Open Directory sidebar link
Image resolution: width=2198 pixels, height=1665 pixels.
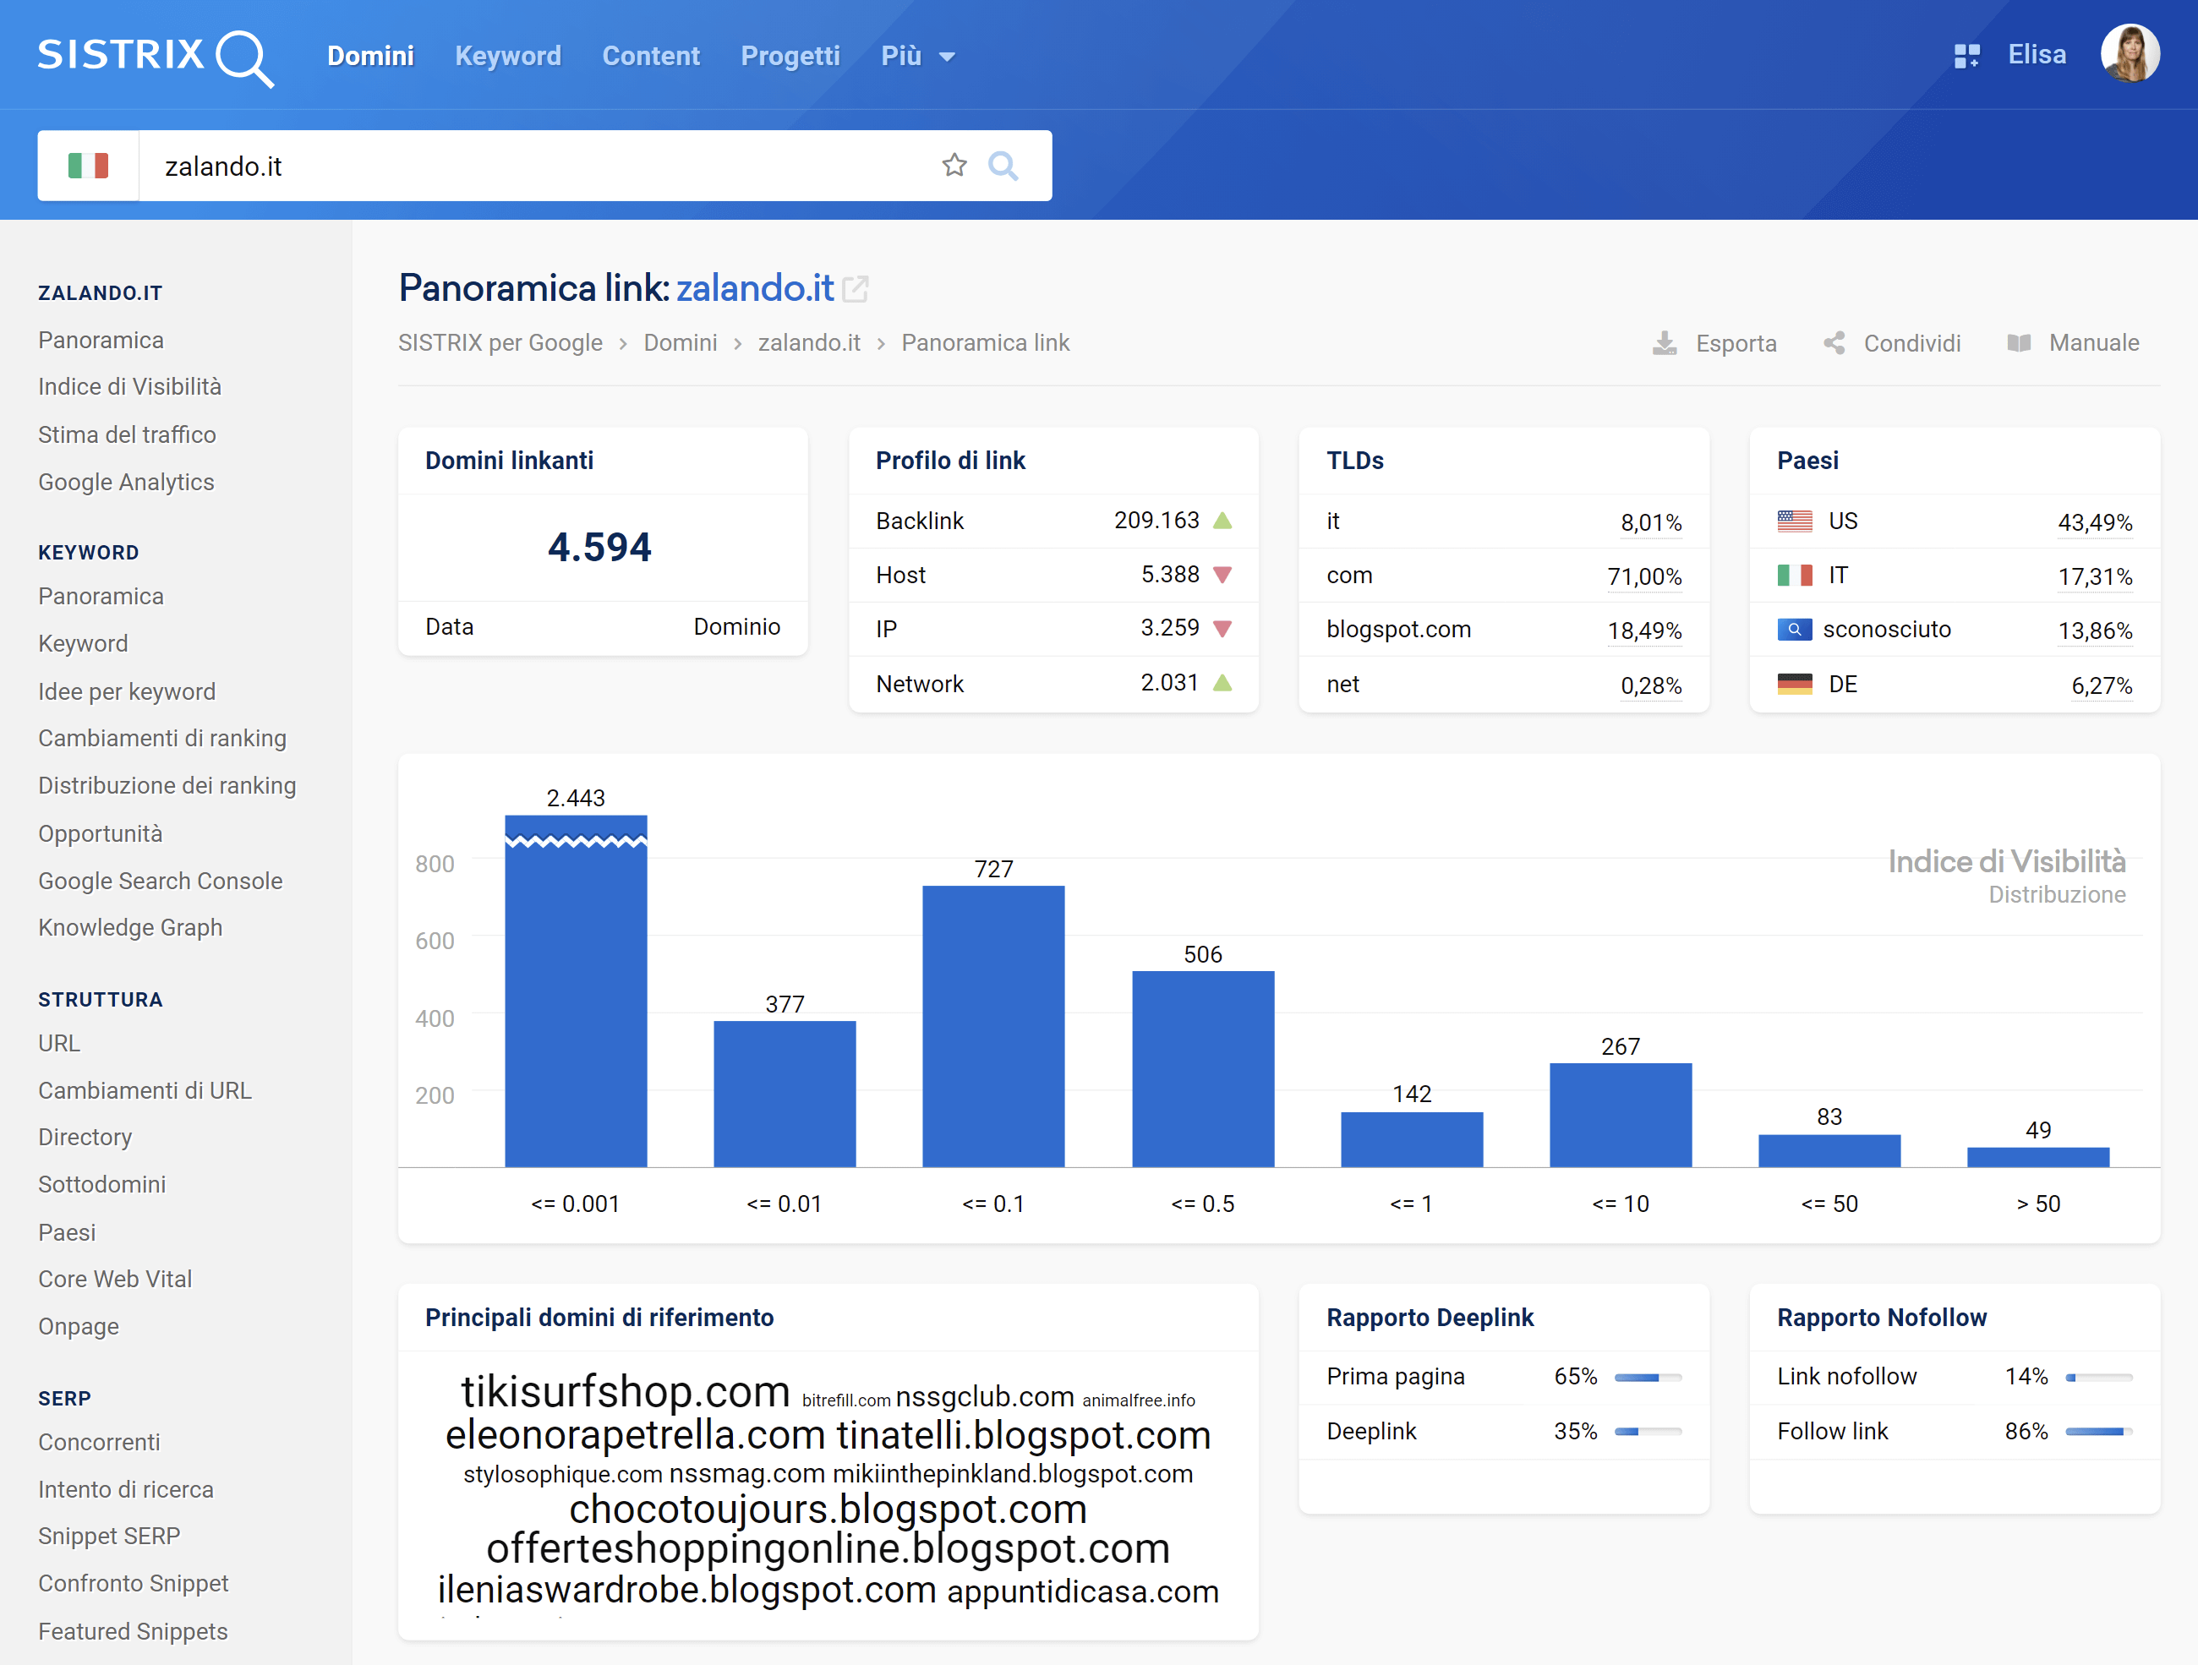85,1138
